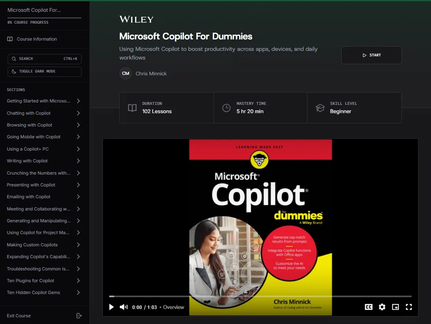The height and width of the screenshot is (324, 431).
Task: Open video settings gear
Action: pos(382,307)
